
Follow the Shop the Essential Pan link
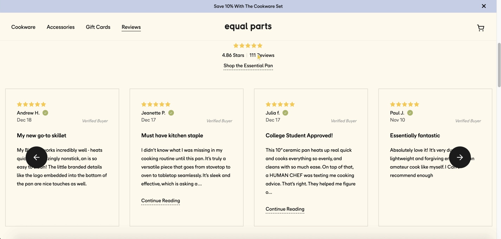(248, 66)
